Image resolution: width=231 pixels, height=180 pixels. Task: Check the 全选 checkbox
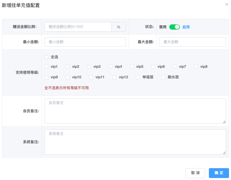coord(47,57)
